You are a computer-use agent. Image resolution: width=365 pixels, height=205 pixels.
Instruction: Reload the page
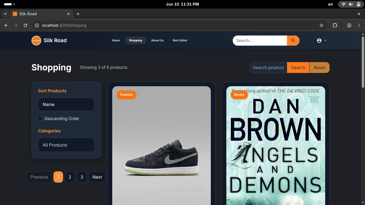click(25, 25)
